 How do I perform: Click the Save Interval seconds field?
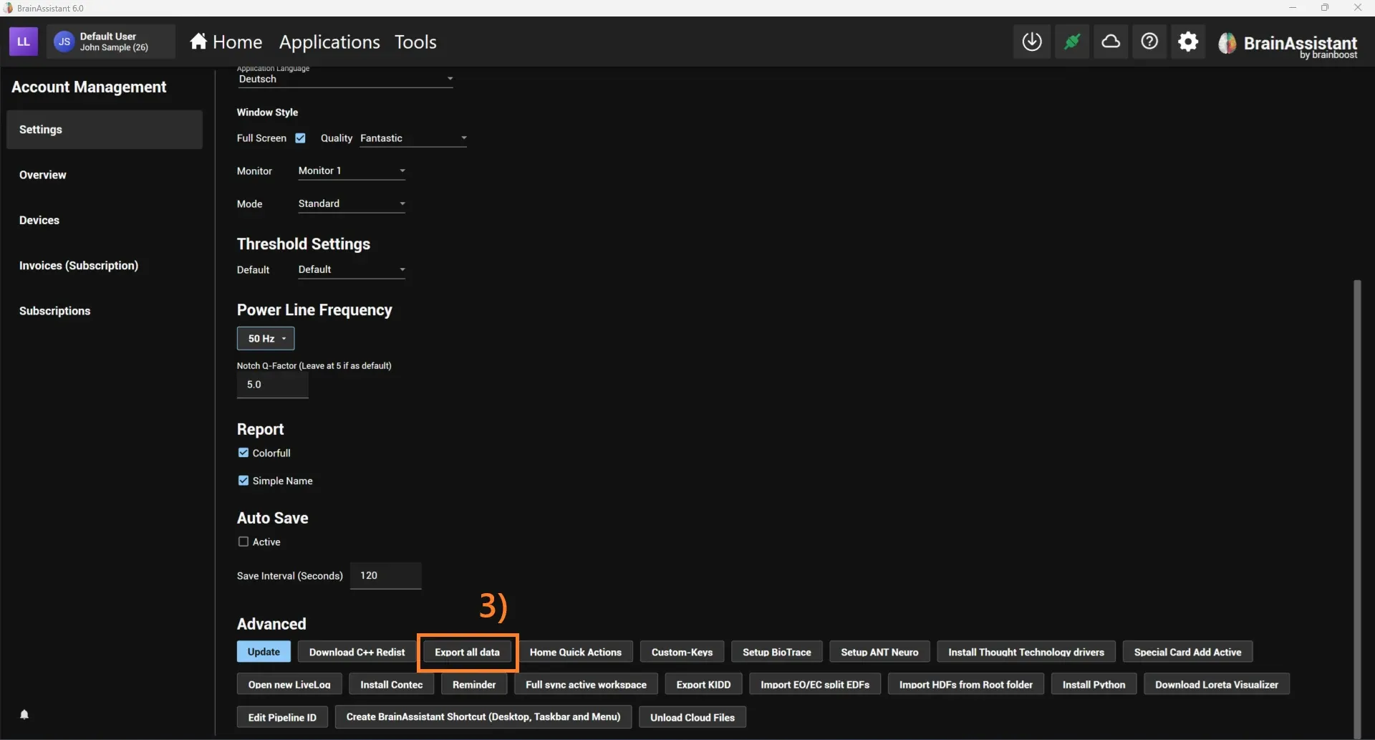click(385, 575)
